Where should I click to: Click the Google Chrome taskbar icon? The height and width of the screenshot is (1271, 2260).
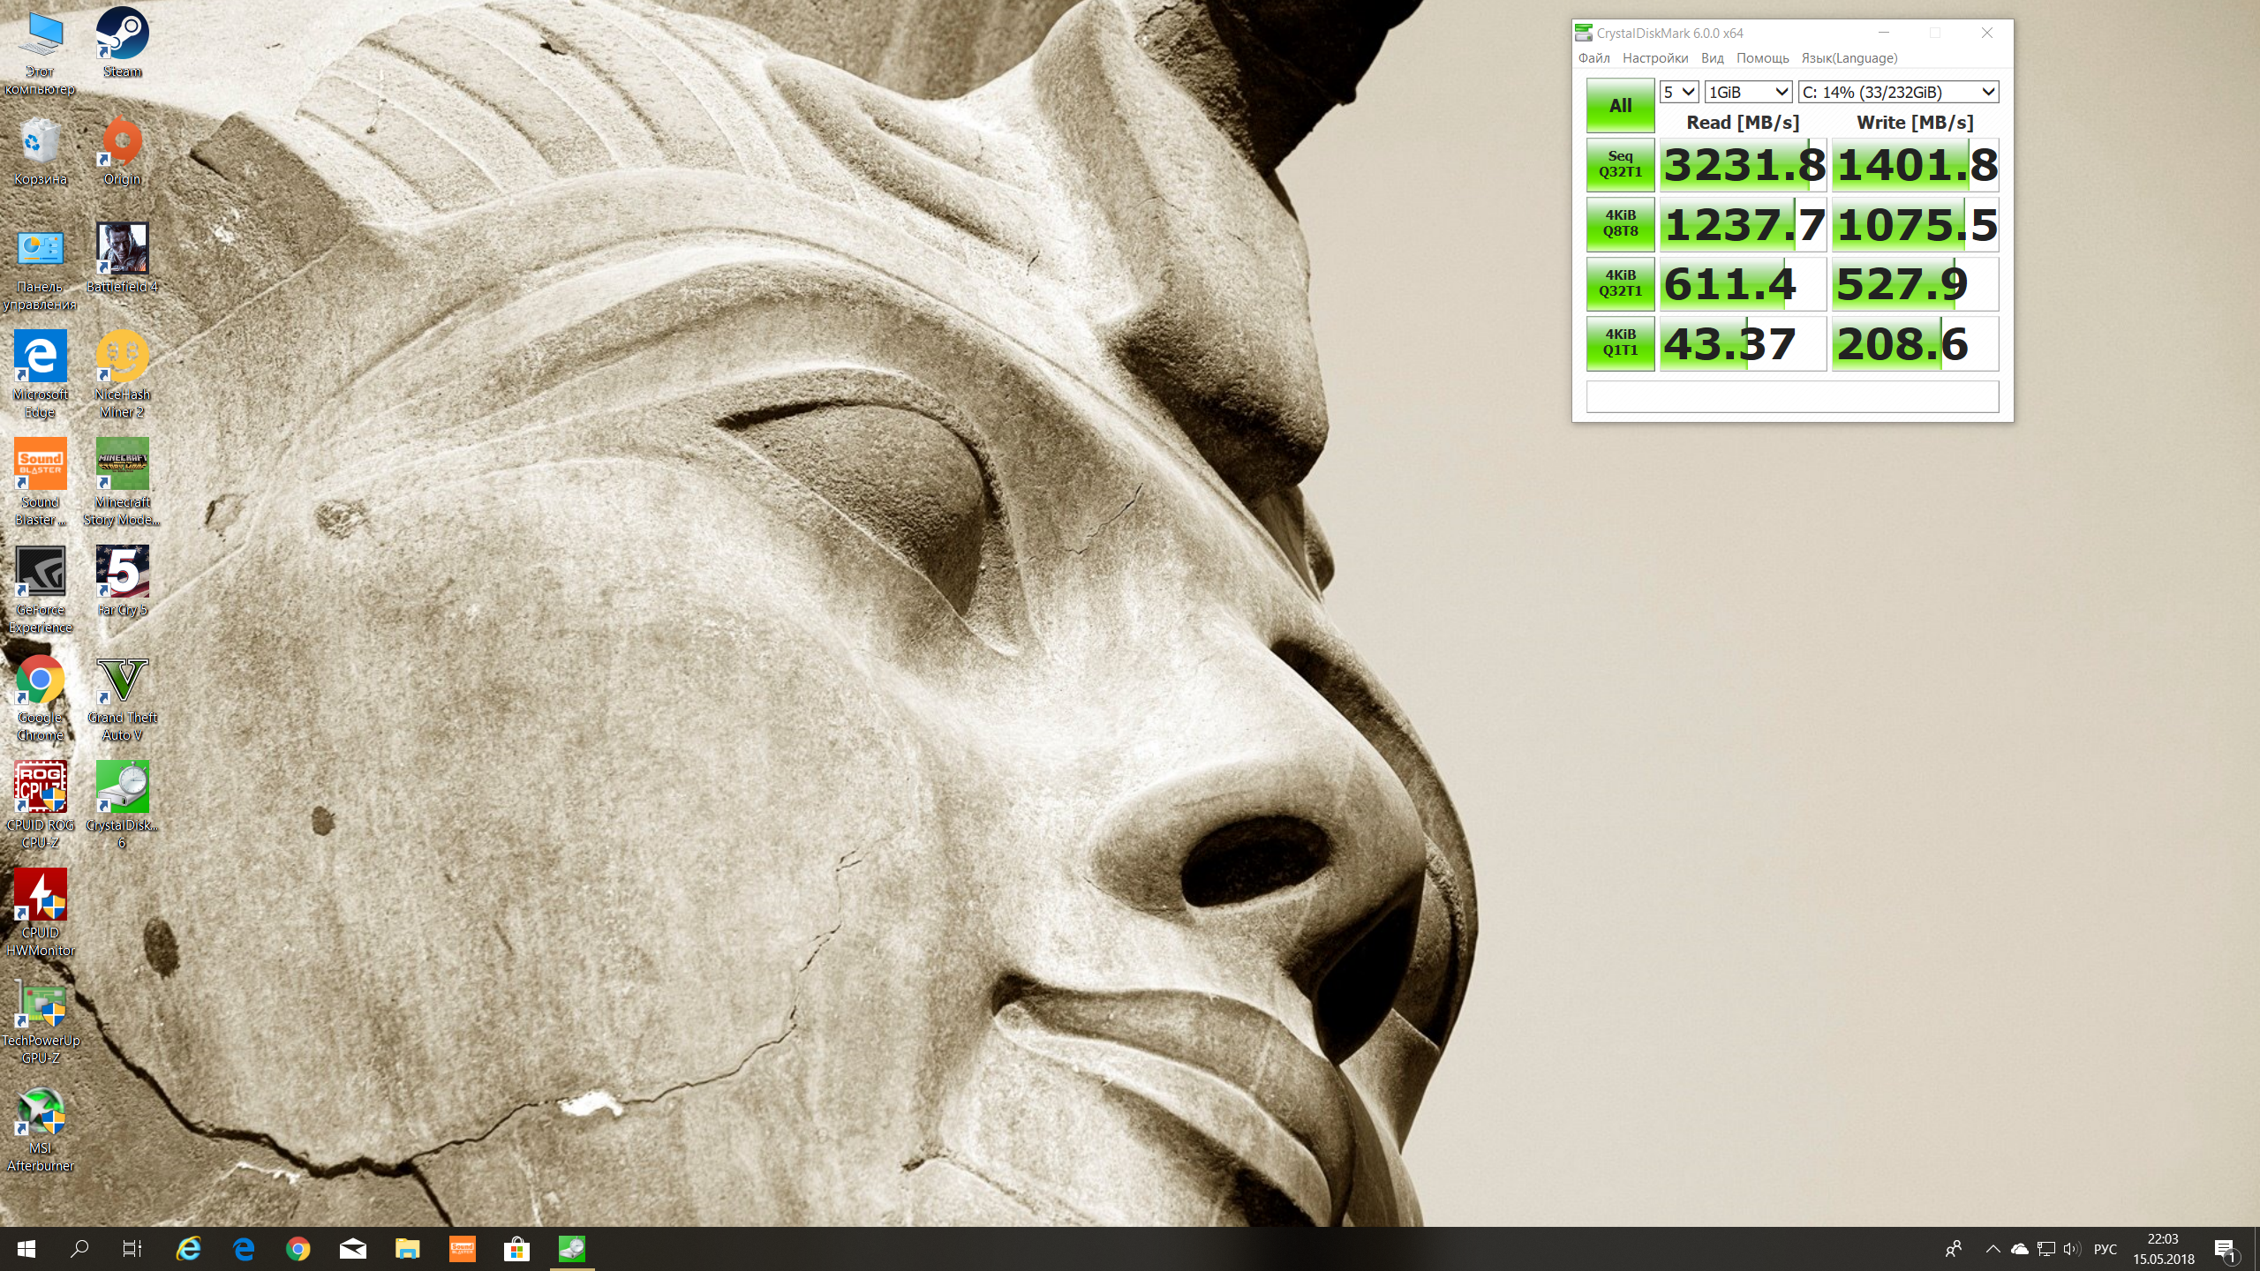298,1249
